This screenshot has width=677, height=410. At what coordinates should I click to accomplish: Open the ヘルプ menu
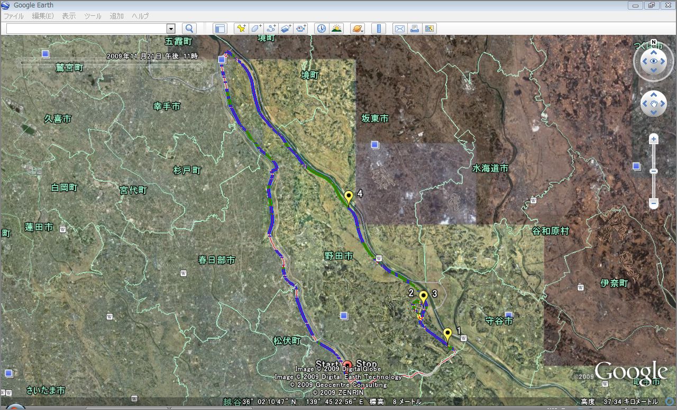[x=140, y=16]
